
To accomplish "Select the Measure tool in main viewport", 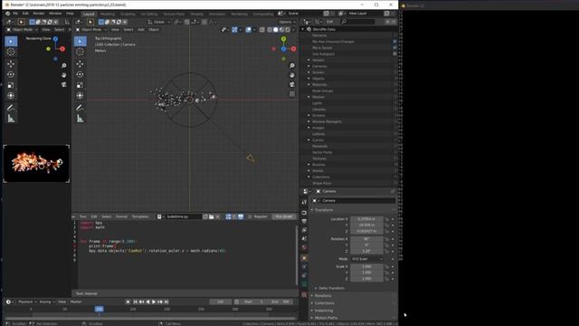I will point(80,119).
